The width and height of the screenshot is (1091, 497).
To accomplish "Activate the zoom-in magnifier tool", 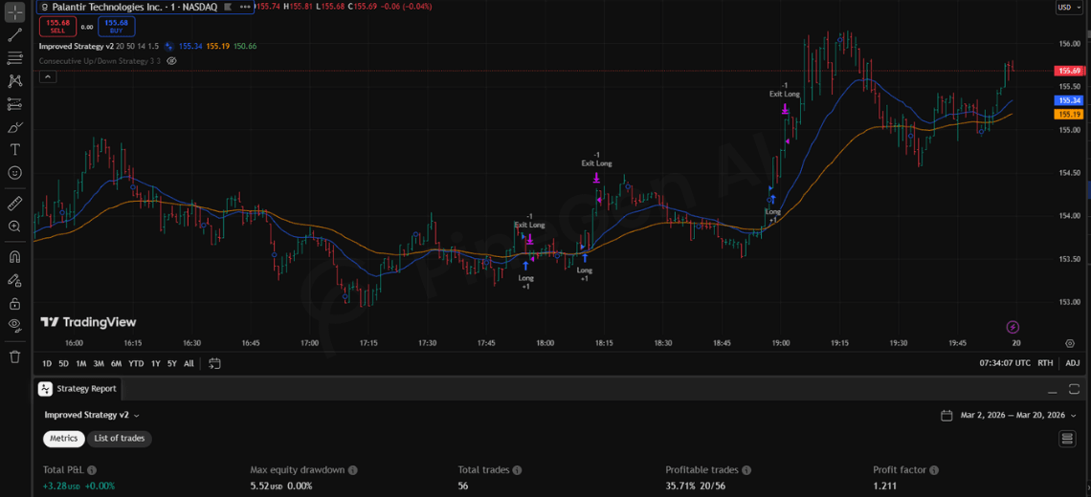I will click(14, 227).
